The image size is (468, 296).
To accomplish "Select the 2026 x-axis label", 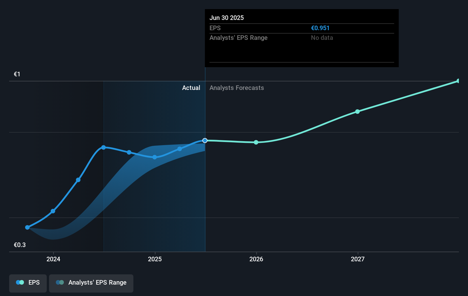I will tap(256, 259).
